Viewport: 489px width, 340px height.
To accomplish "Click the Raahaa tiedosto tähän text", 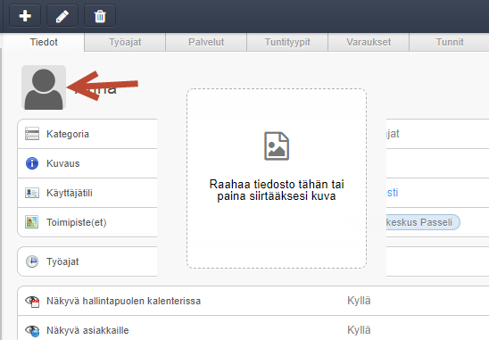I will click(277, 190).
